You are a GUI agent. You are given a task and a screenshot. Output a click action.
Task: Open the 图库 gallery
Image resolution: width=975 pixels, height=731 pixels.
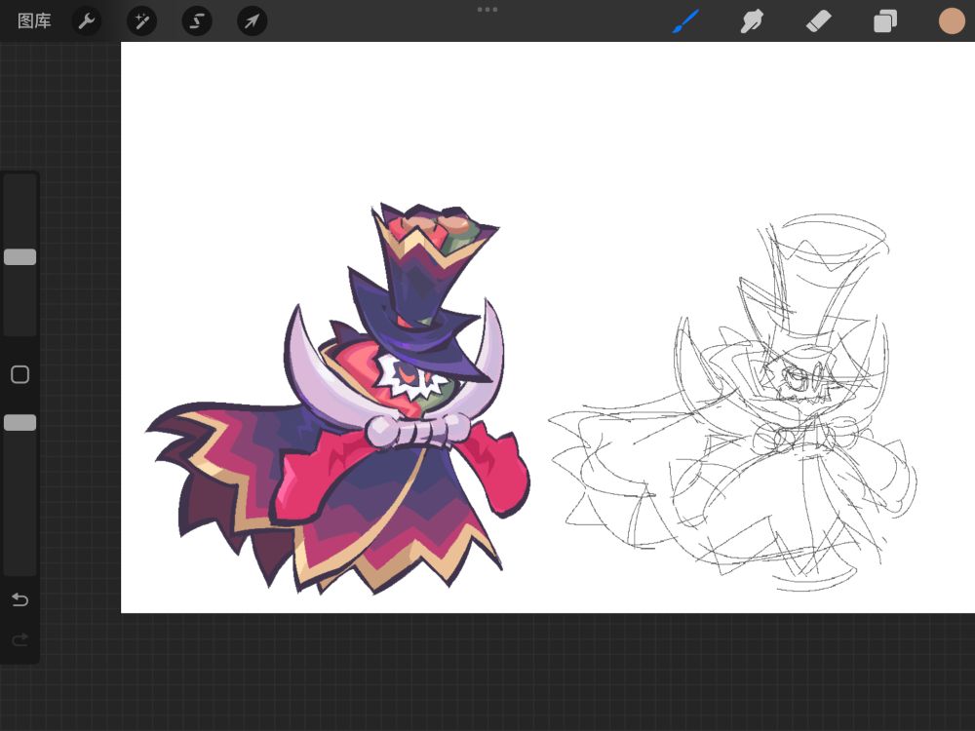click(34, 21)
